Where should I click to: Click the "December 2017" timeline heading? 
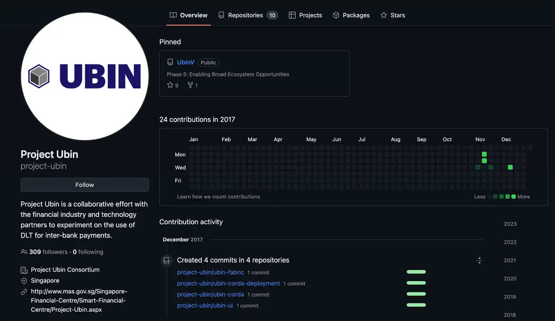click(x=183, y=240)
